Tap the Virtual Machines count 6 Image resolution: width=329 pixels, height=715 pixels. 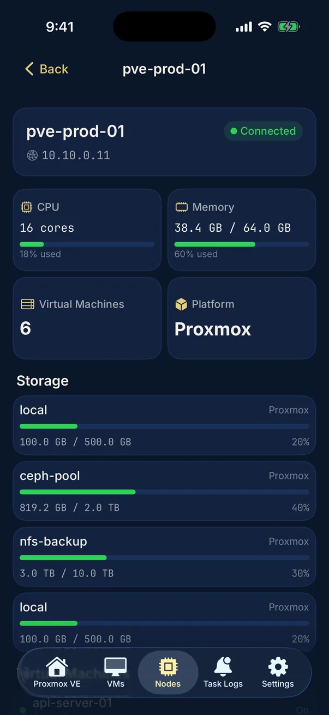(x=26, y=328)
